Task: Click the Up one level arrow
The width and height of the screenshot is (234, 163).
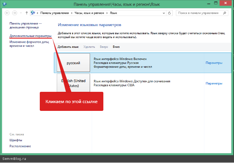Action: coord(27,13)
